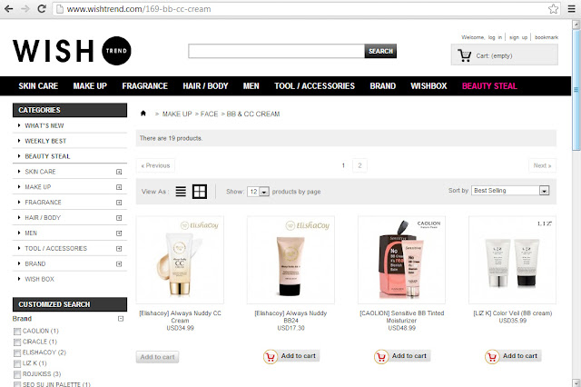Open SKIN CARE in top navigation
Screen dimensions: 581x387
point(38,86)
